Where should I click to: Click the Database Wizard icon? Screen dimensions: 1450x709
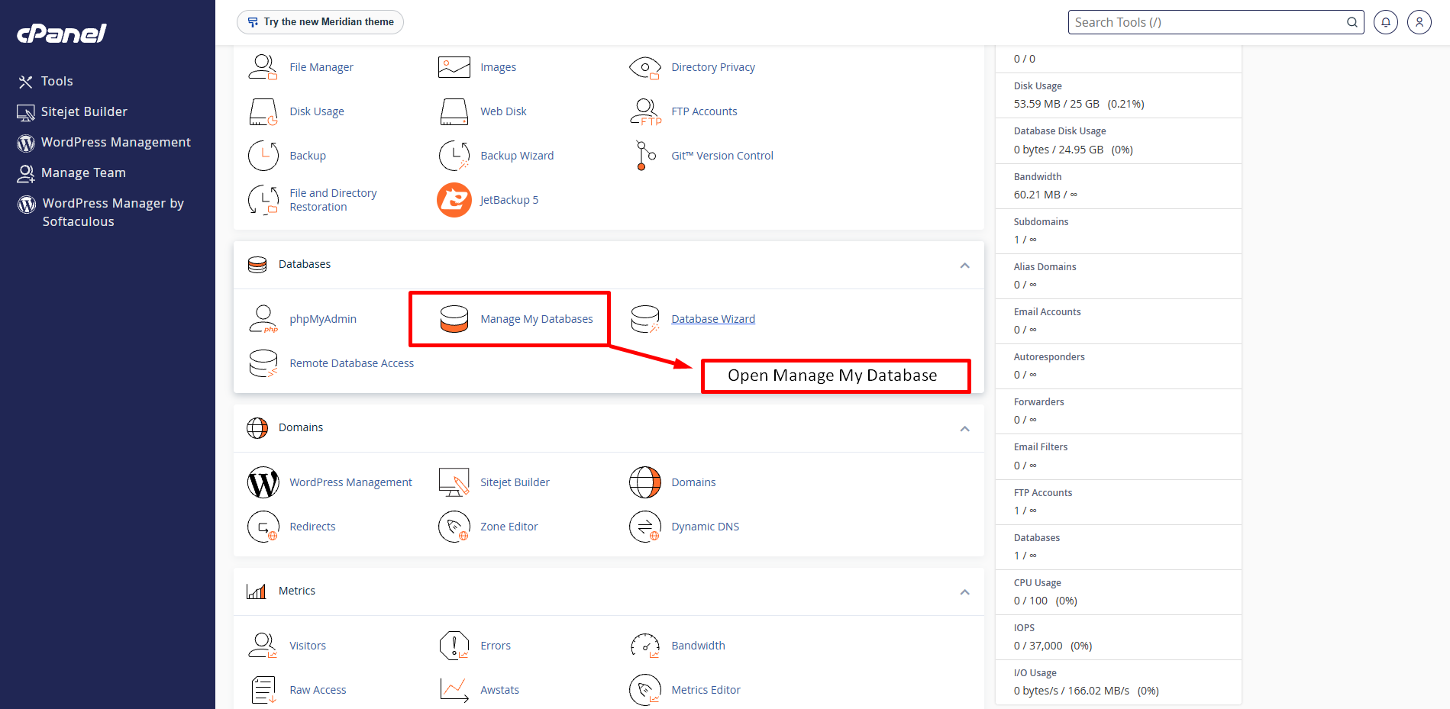645,319
